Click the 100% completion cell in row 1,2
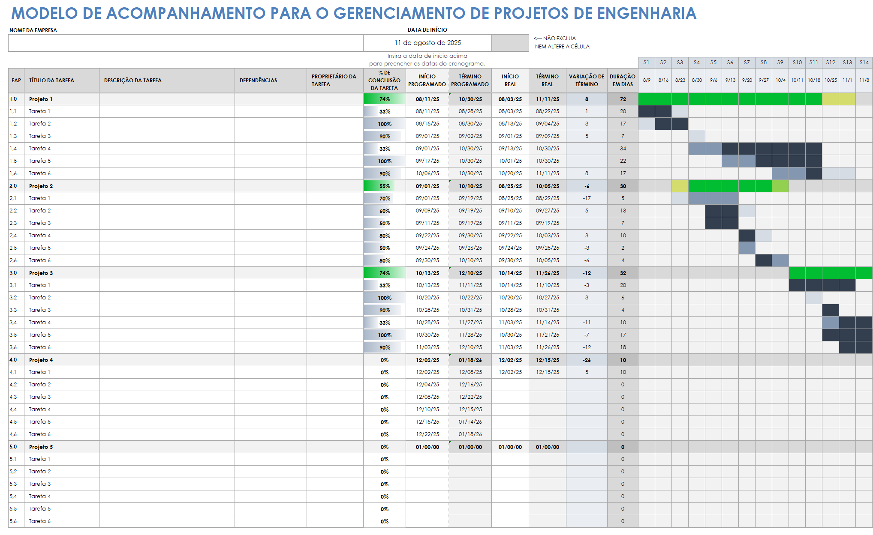Image resolution: width=873 pixels, height=535 pixels. coord(385,124)
